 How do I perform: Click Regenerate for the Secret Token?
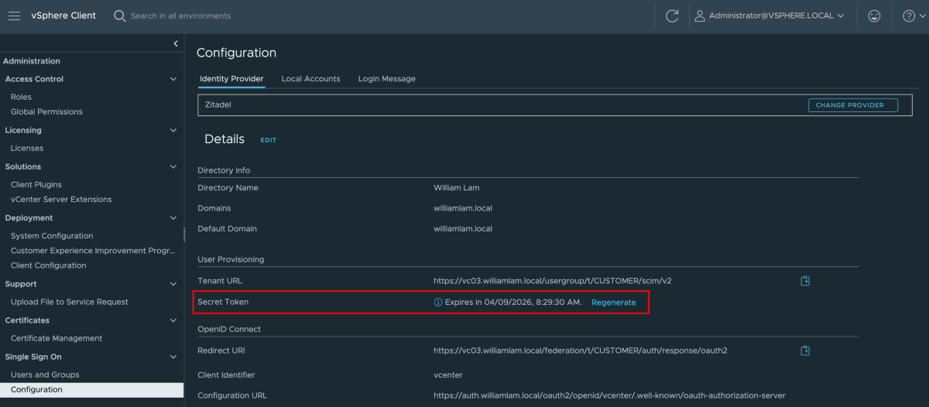pos(613,303)
